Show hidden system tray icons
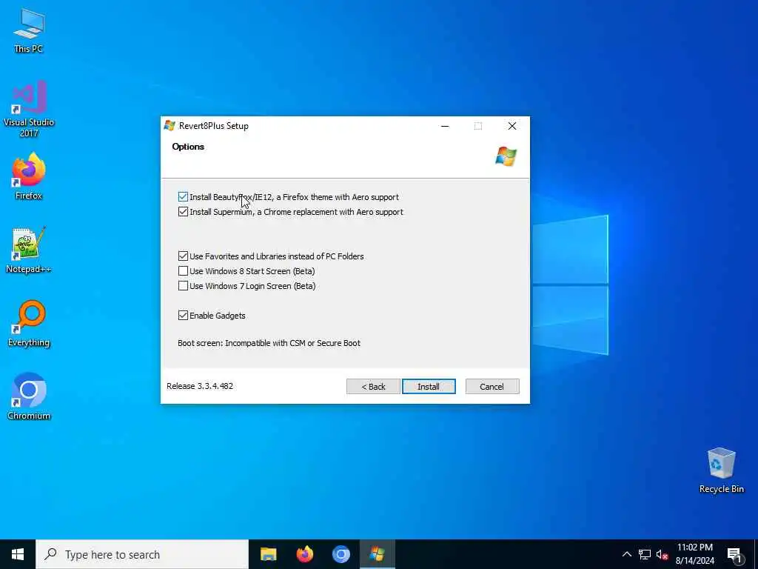Image resolution: width=758 pixels, height=569 pixels. 626,554
